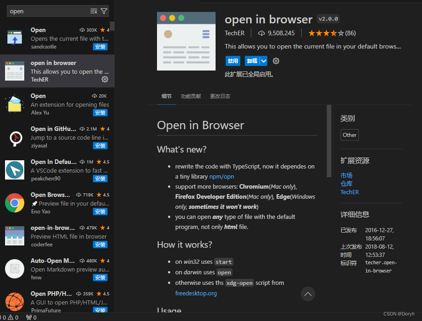
Task: Disable the open in browser extension
Action: tap(233, 61)
